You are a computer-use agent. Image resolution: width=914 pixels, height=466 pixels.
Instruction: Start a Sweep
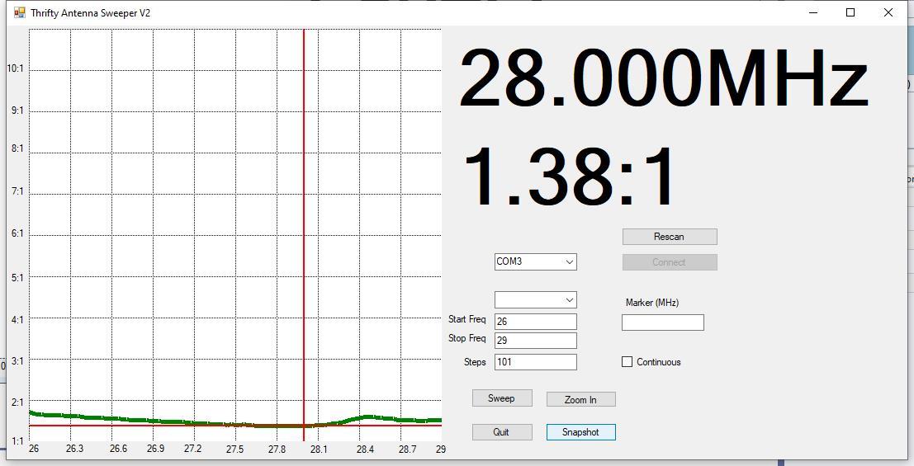click(x=502, y=398)
